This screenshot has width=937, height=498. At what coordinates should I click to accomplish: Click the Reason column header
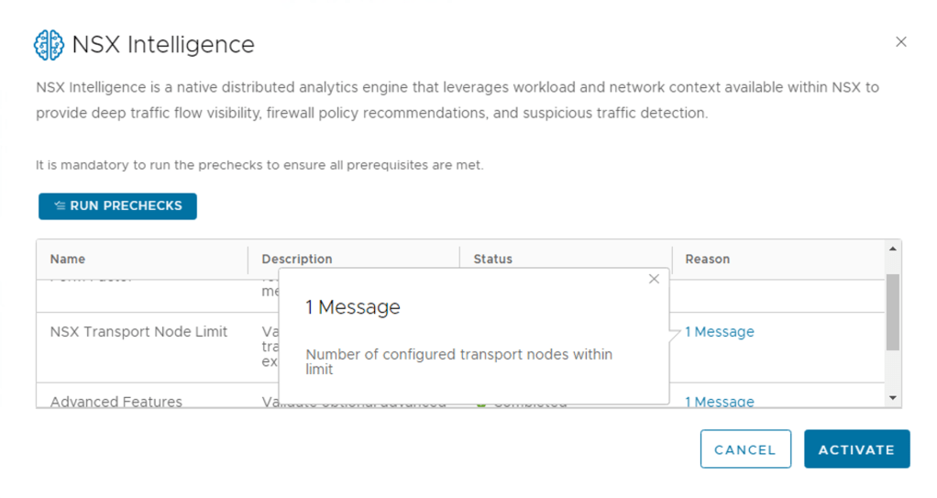707,260
